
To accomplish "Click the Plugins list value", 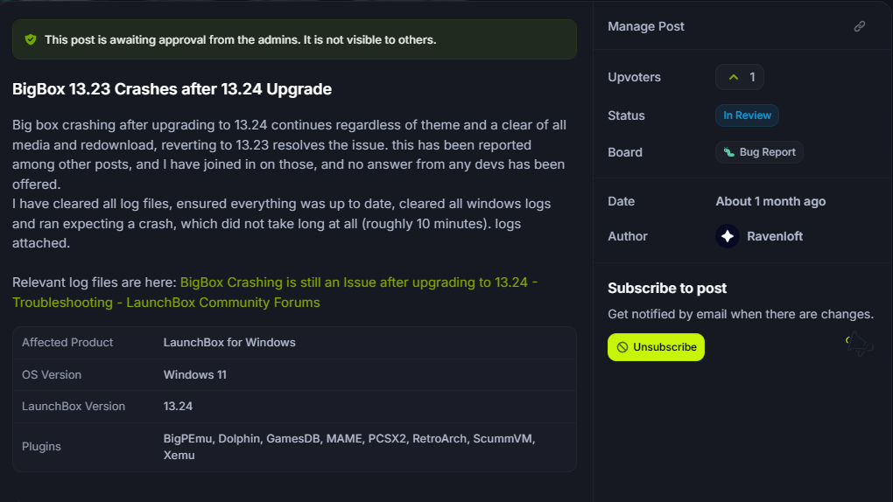I will [x=348, y=446].
